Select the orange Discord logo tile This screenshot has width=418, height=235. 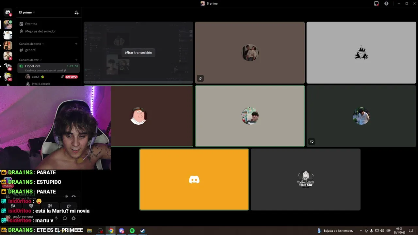(x=194, y=180)
